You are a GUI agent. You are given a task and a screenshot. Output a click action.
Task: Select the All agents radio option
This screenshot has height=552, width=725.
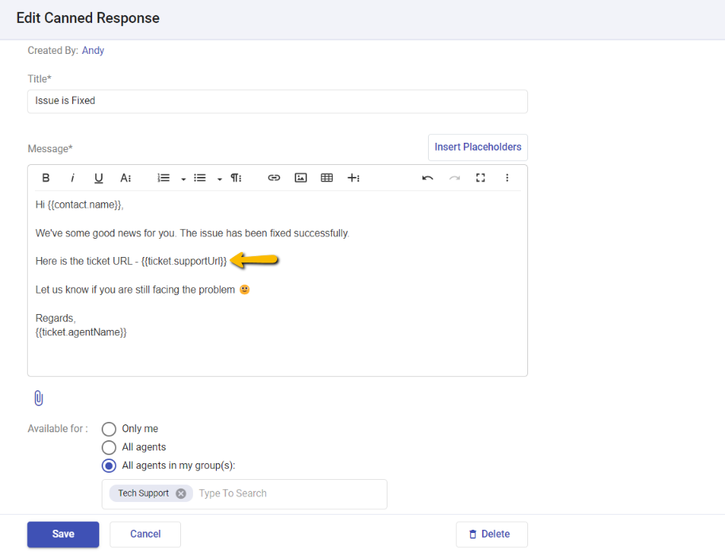(109, 447)
